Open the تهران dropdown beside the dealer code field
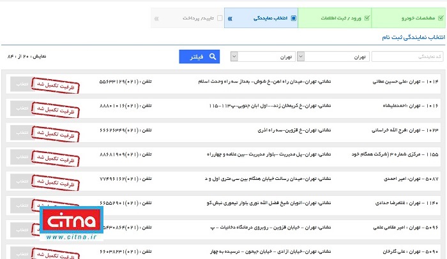 pyautogui.click(x=332, y=57)
